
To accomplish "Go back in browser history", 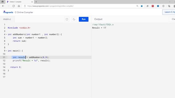I will (x=3, y=6).
